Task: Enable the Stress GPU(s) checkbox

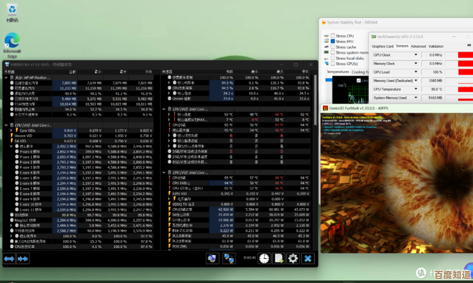Action: (x=333, y=64)
